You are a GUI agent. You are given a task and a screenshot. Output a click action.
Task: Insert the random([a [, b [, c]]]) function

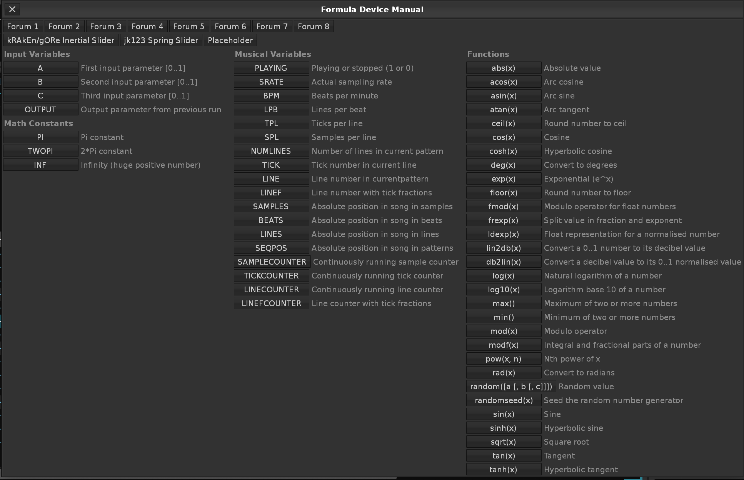pos(511,387)
